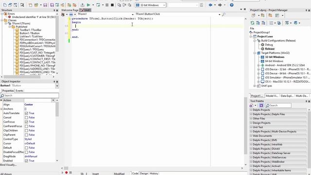
Task: Click the New blank document icon
Action: point(31,5)
